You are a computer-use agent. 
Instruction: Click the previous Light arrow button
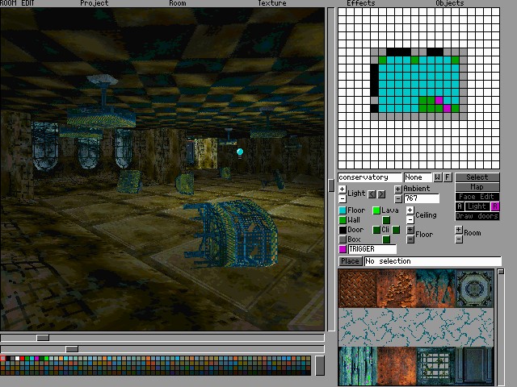coord(372,194)
